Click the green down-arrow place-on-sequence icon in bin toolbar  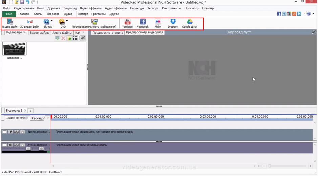click(x=57, y=38)
